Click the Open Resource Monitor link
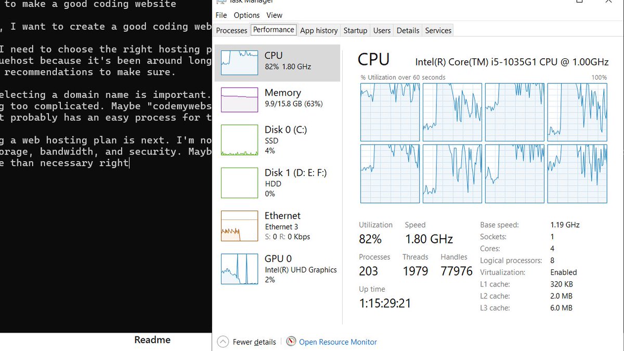This screenshot has height=351, width=624. pos(337,342)
